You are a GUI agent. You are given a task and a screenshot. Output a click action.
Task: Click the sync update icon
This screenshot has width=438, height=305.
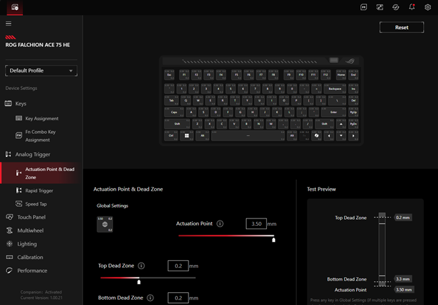coord(395,7)
